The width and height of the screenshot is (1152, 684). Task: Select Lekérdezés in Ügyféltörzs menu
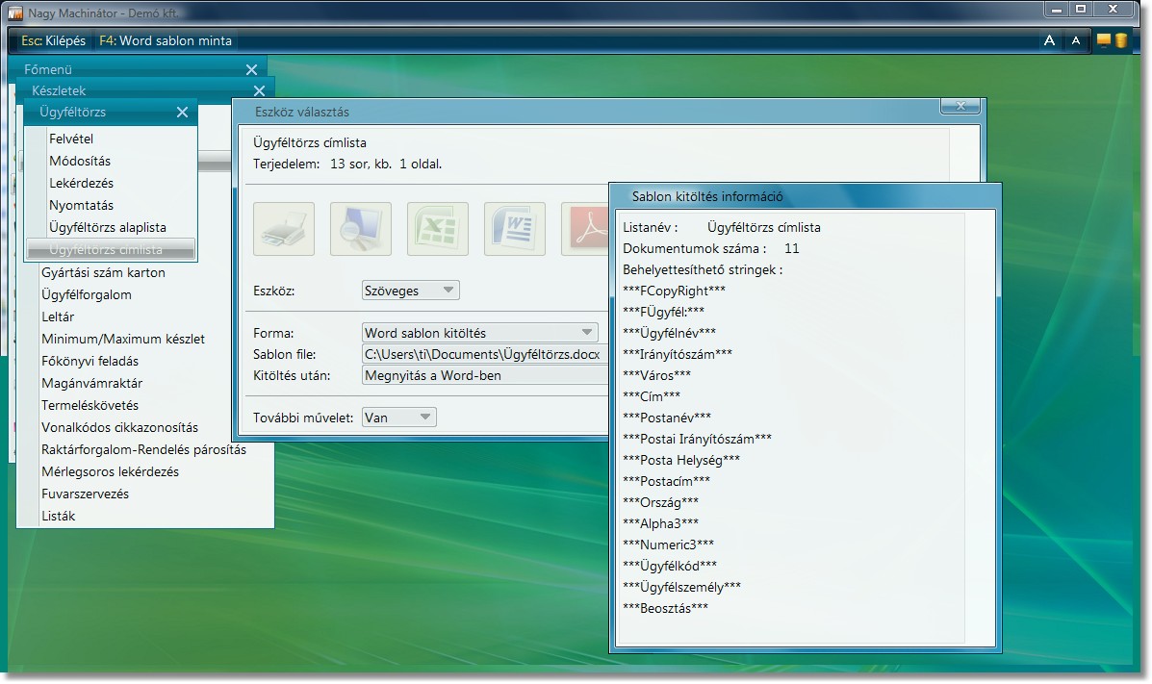coord(82,183)
